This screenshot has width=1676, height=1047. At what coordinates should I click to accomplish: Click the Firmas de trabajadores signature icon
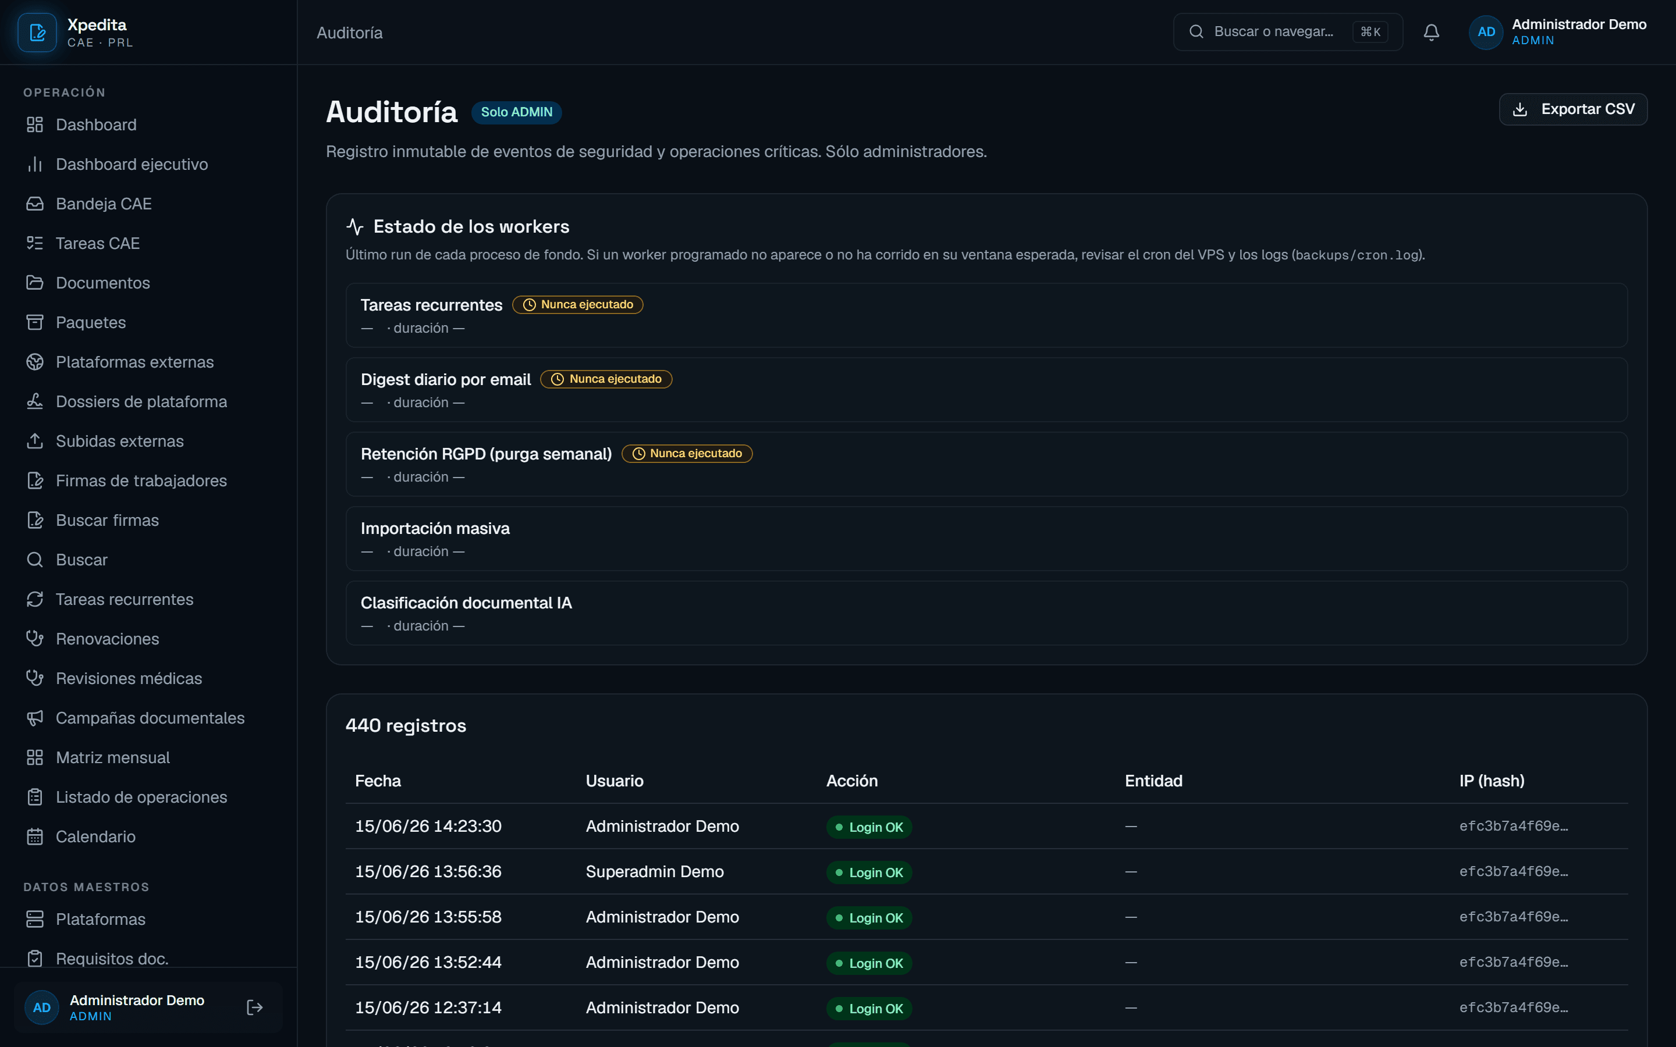pos(35,480)
